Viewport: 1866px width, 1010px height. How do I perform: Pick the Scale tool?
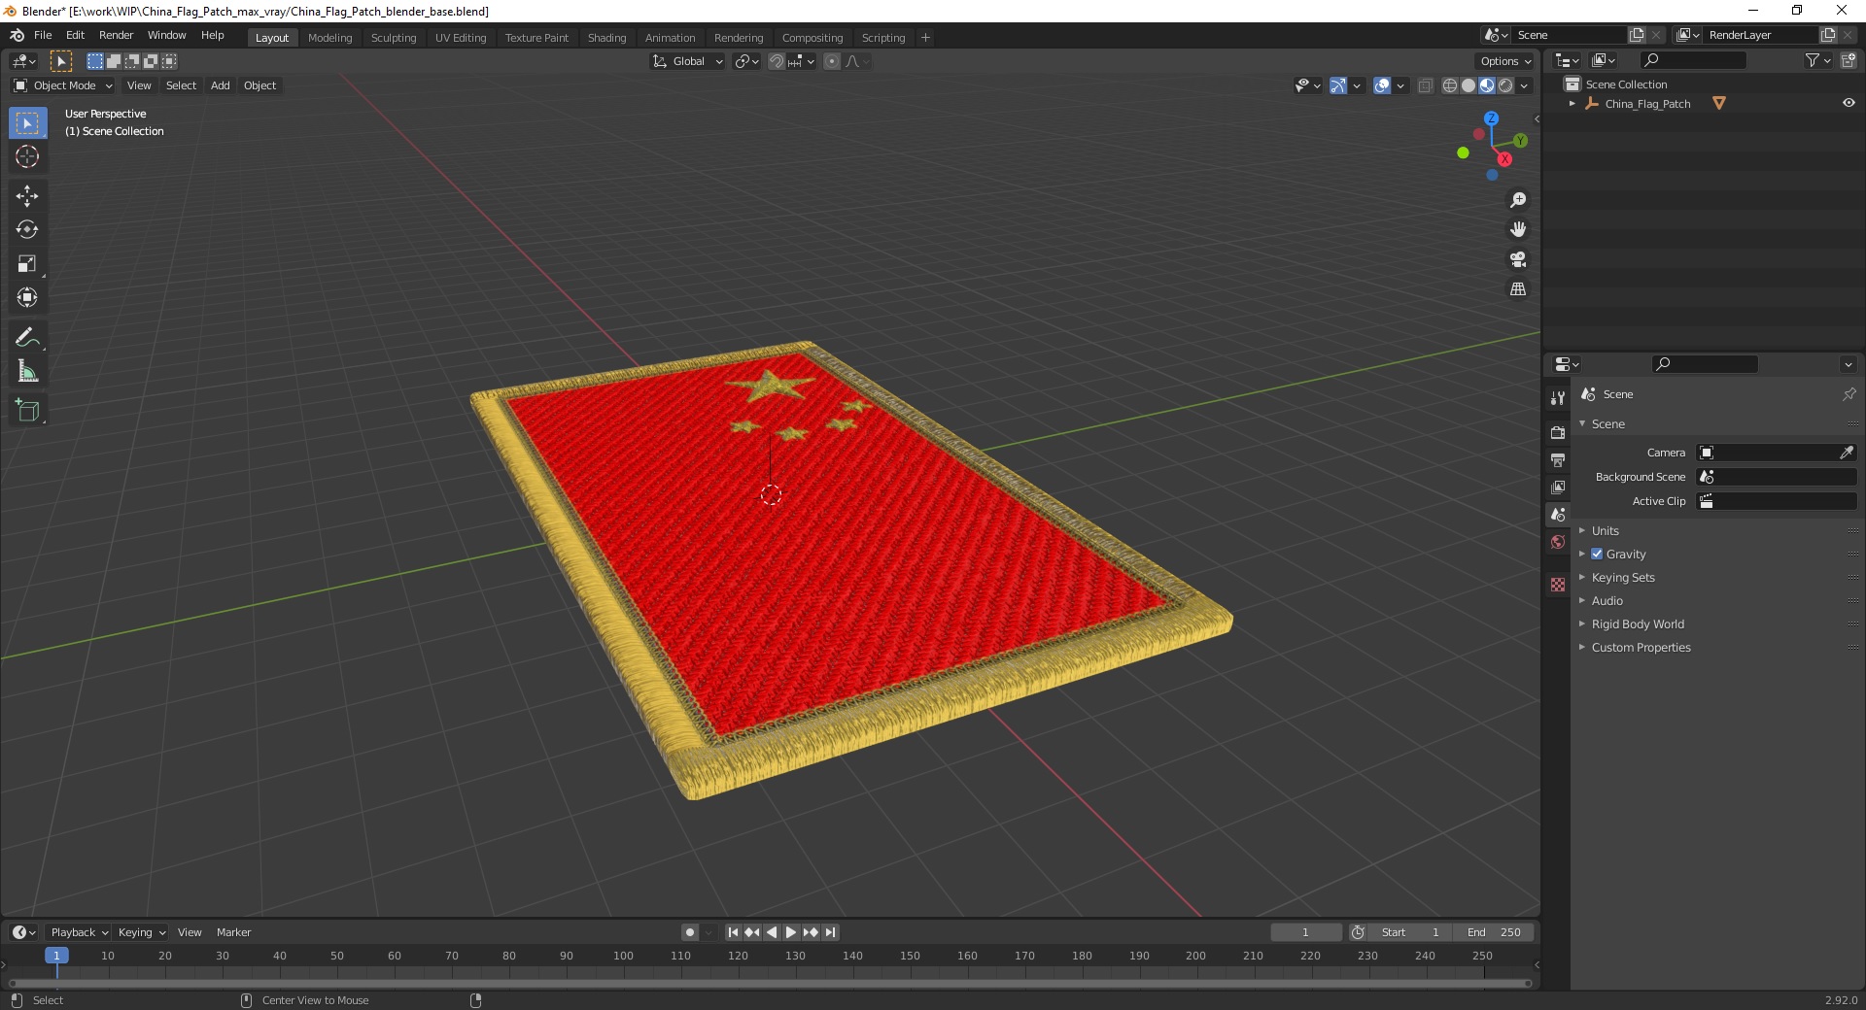(27, 264)
